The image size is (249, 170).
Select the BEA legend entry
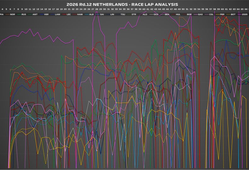[165, 14]
